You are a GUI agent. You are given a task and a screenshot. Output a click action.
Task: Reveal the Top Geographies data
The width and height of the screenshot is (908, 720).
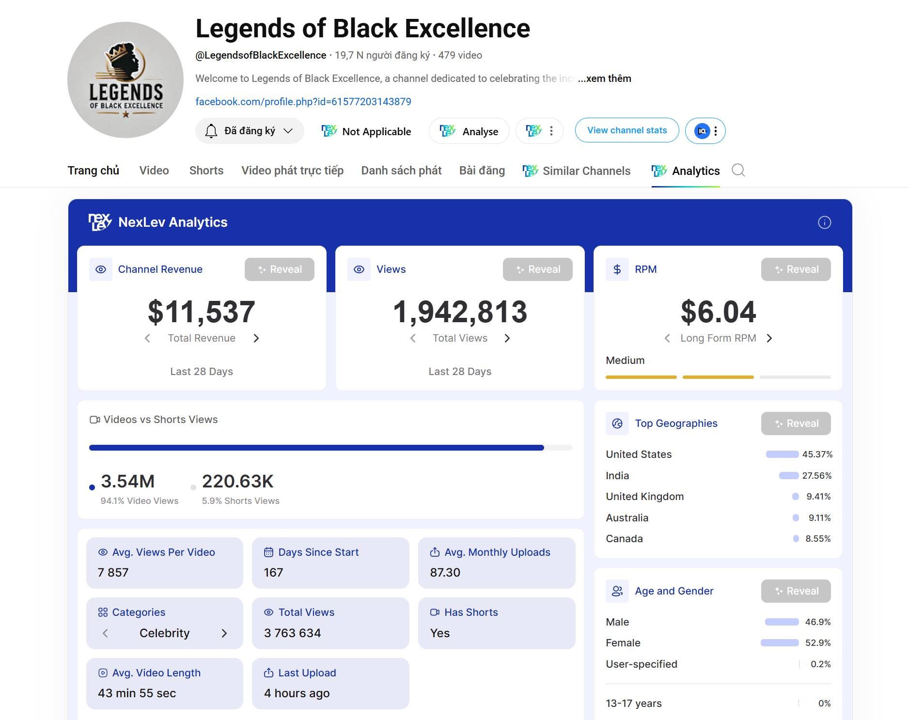[796, 423]
